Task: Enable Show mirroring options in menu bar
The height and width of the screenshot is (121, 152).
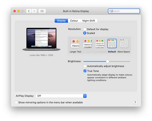Action: [16, 102]
